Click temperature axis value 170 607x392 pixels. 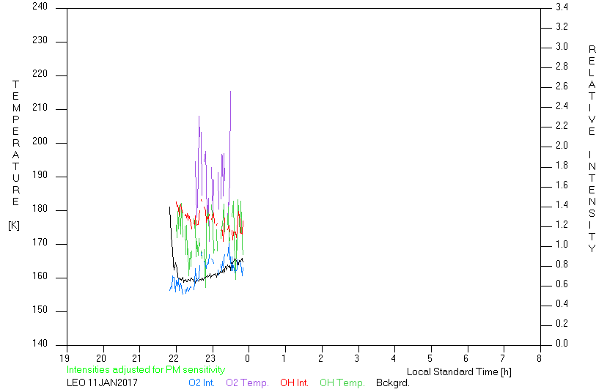pyautogui.click(x=40, y=243)
